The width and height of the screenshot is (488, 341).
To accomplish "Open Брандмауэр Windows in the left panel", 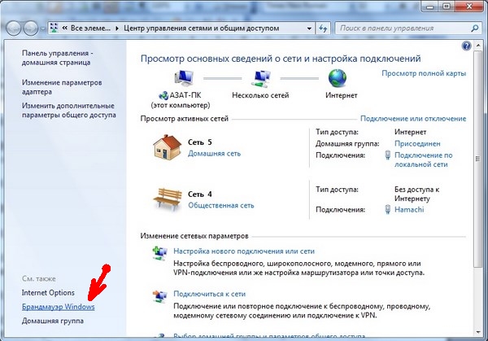I will (58, 308).
